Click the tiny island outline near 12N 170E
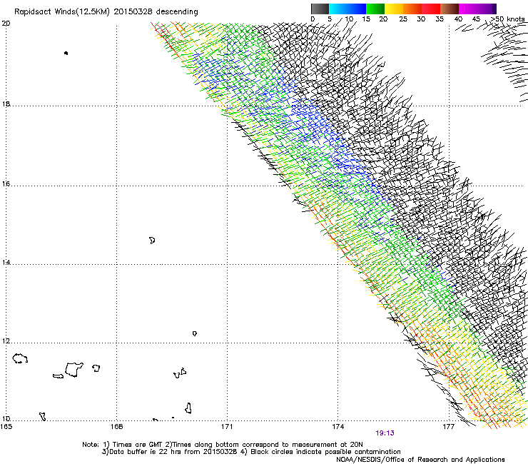Viewport: 528px width, 464px height. [195, 333]
